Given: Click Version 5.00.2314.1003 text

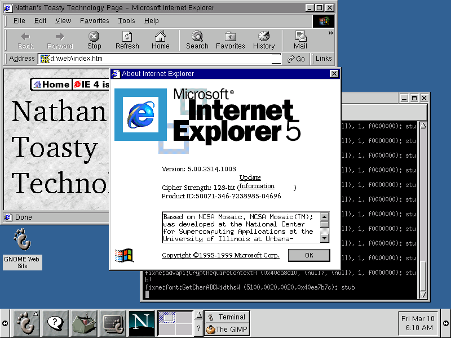Looking at the screenshot, I should 199,169.
